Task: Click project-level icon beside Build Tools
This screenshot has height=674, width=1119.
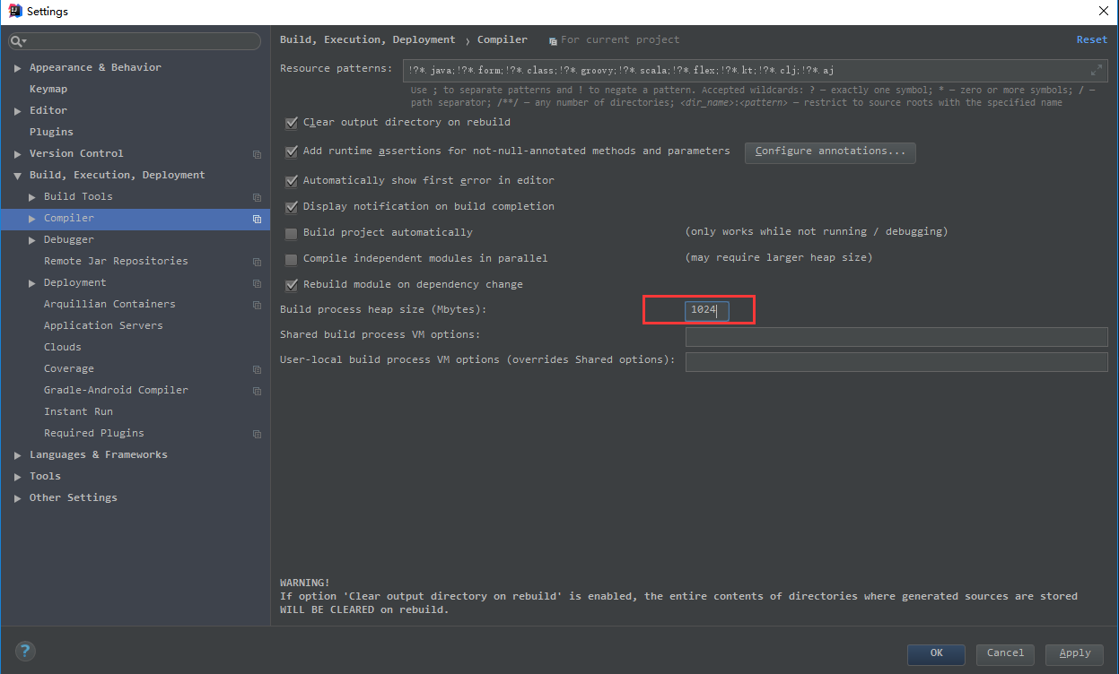Action: click(x=257, y=197)
